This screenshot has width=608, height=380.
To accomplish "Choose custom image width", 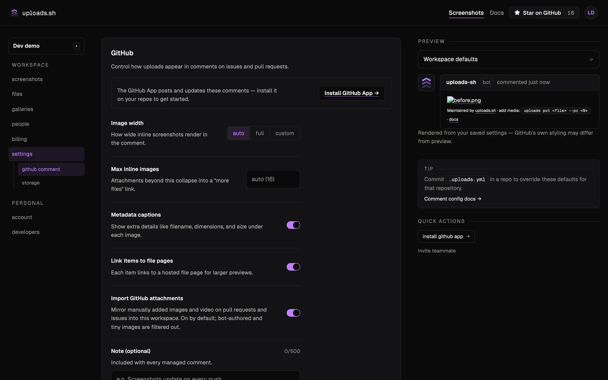I will tap(285, 133).
